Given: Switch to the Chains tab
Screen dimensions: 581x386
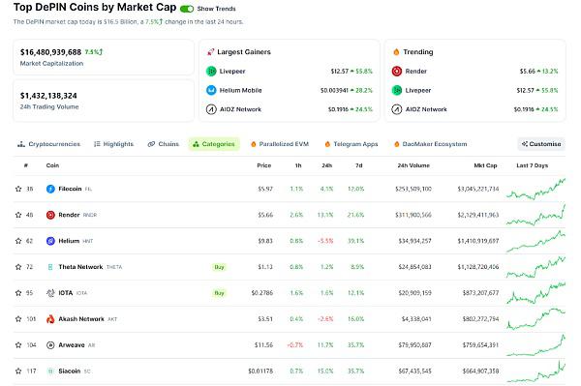Looking at the screenshot, I should 164,144.
